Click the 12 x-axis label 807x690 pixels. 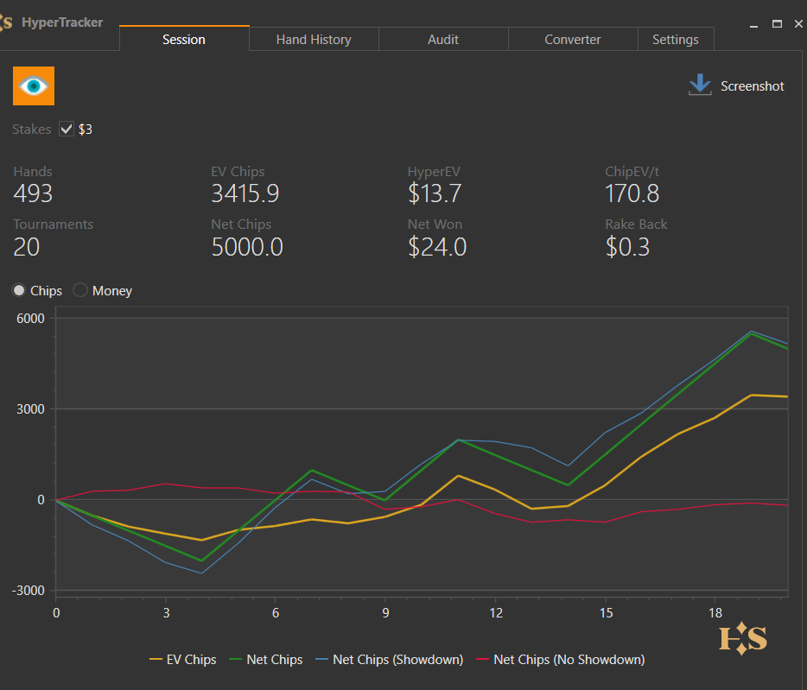pos(496,613)
